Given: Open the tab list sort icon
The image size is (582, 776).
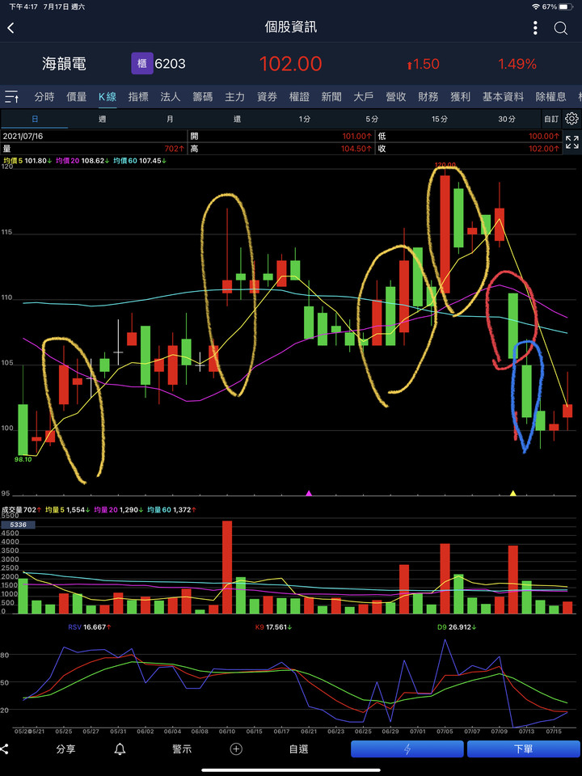Looking at the screenshot, I should (11, 96).
